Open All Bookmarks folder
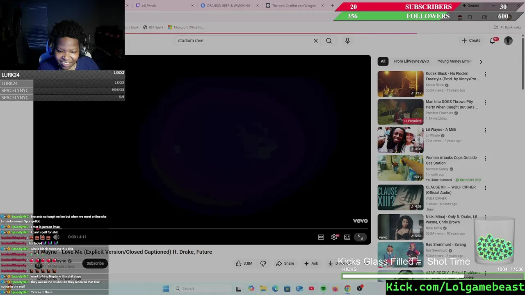The width and height of the screenshot is (525, 295). [x=507, y=27]
